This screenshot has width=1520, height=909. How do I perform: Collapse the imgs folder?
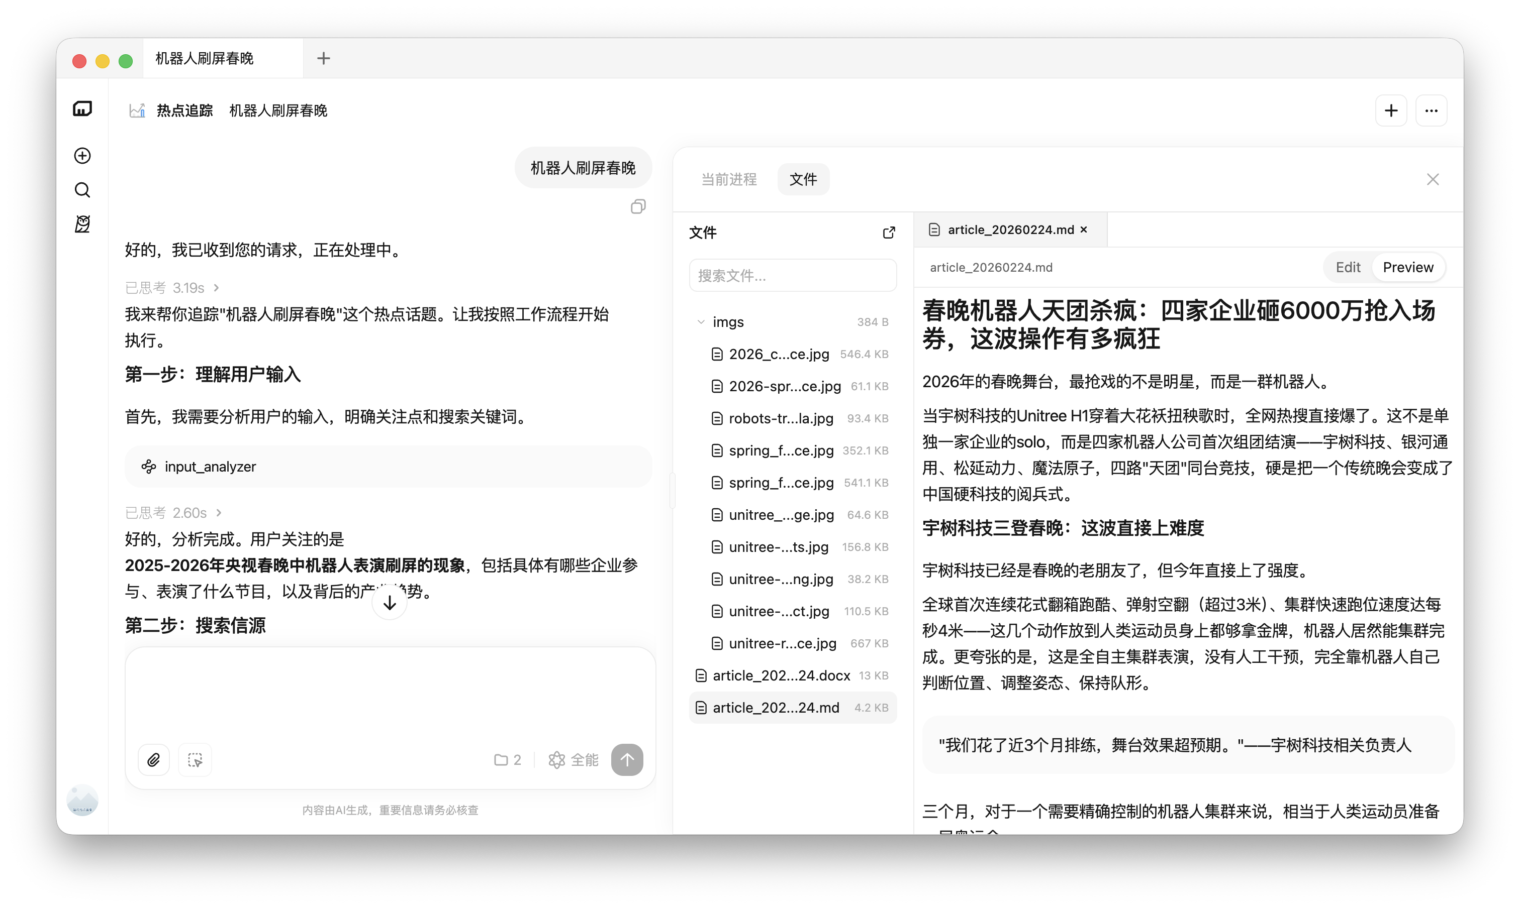click(701, 322)
